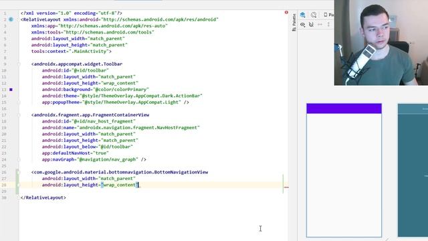Collapse the fold marker at line 15
Viewport: 428px width, 241px height.
[19, 102]
